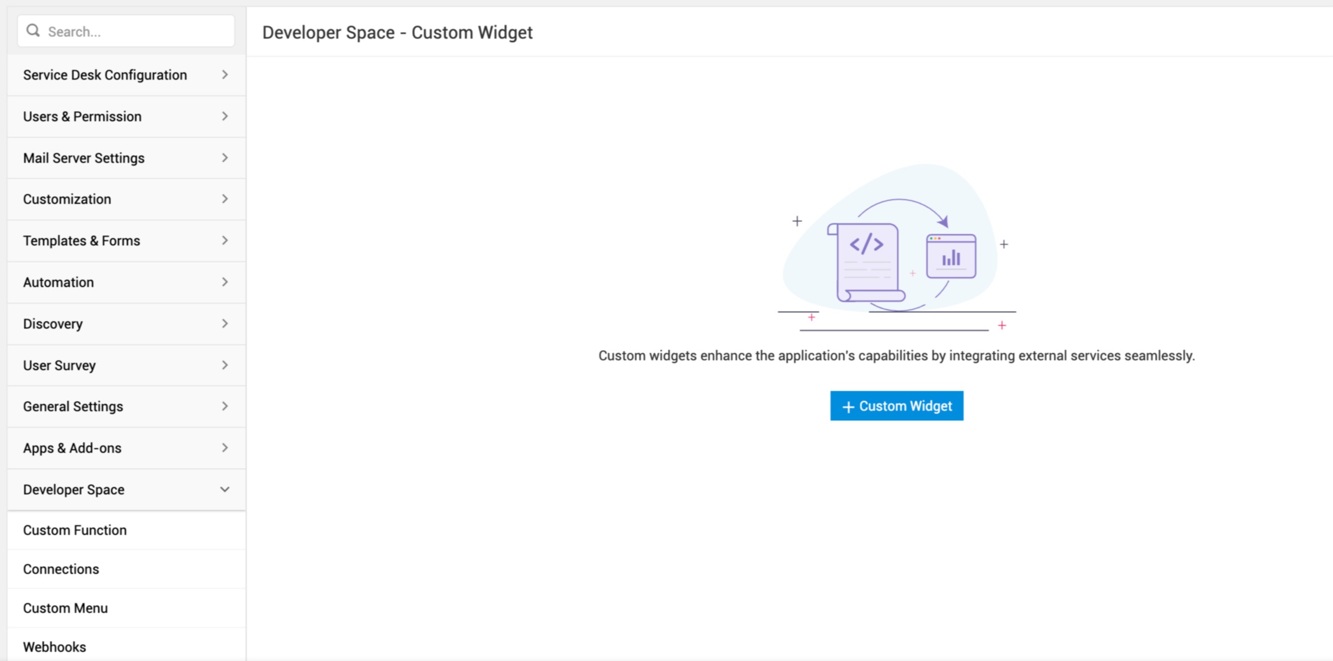
Task: Click the User Survey arrow icon
Action: coord(225,365)
